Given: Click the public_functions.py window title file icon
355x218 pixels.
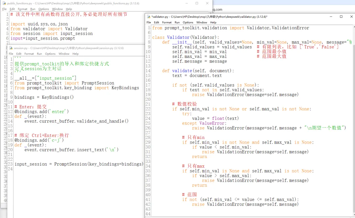Looking at the screenshot, I should [x=4, y=3].
